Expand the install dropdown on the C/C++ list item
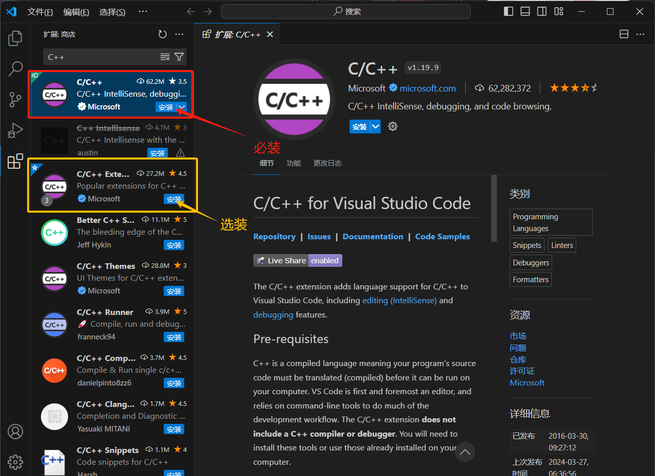This screenshot has height=476, width=655. pyautogui.click(x=181, y=107)
